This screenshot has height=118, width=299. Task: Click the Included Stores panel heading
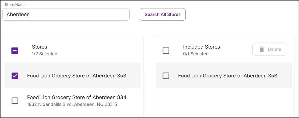202,47
